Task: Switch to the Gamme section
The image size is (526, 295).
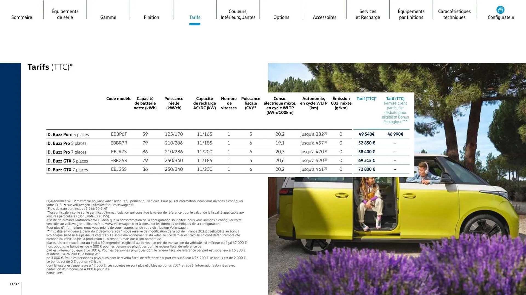Action: tap(108, 17)
